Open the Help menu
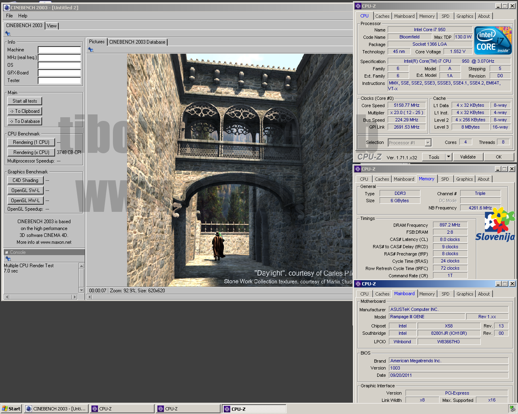Screen dimensions: 518x414 point(23,16)
